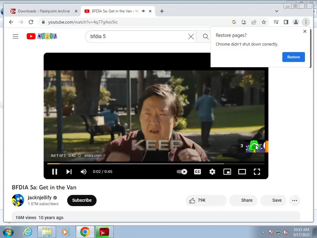Open tab search dropdown chevron
The width and height of the screenshot is (317, 238).
click(276, 11)
